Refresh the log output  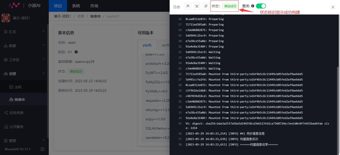(206, 6)
